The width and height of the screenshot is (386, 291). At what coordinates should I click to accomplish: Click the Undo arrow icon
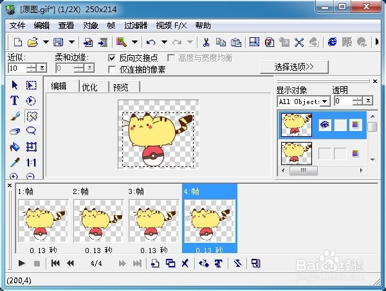click(x=151, y=42)
